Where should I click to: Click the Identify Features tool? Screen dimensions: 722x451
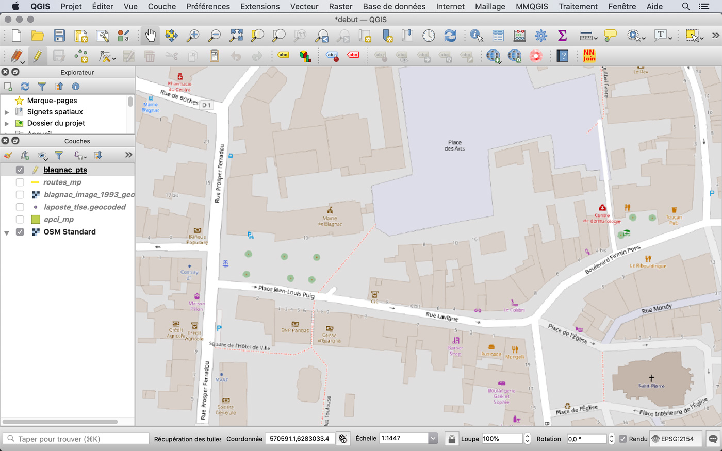click(476, 36)
